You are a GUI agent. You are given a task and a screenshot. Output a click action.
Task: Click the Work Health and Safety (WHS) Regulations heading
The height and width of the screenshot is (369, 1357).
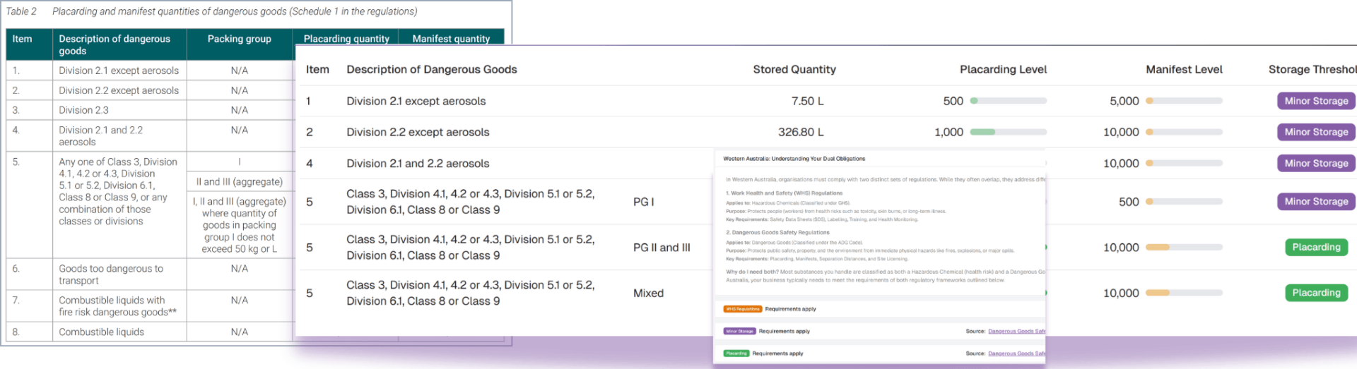[785, 193]
